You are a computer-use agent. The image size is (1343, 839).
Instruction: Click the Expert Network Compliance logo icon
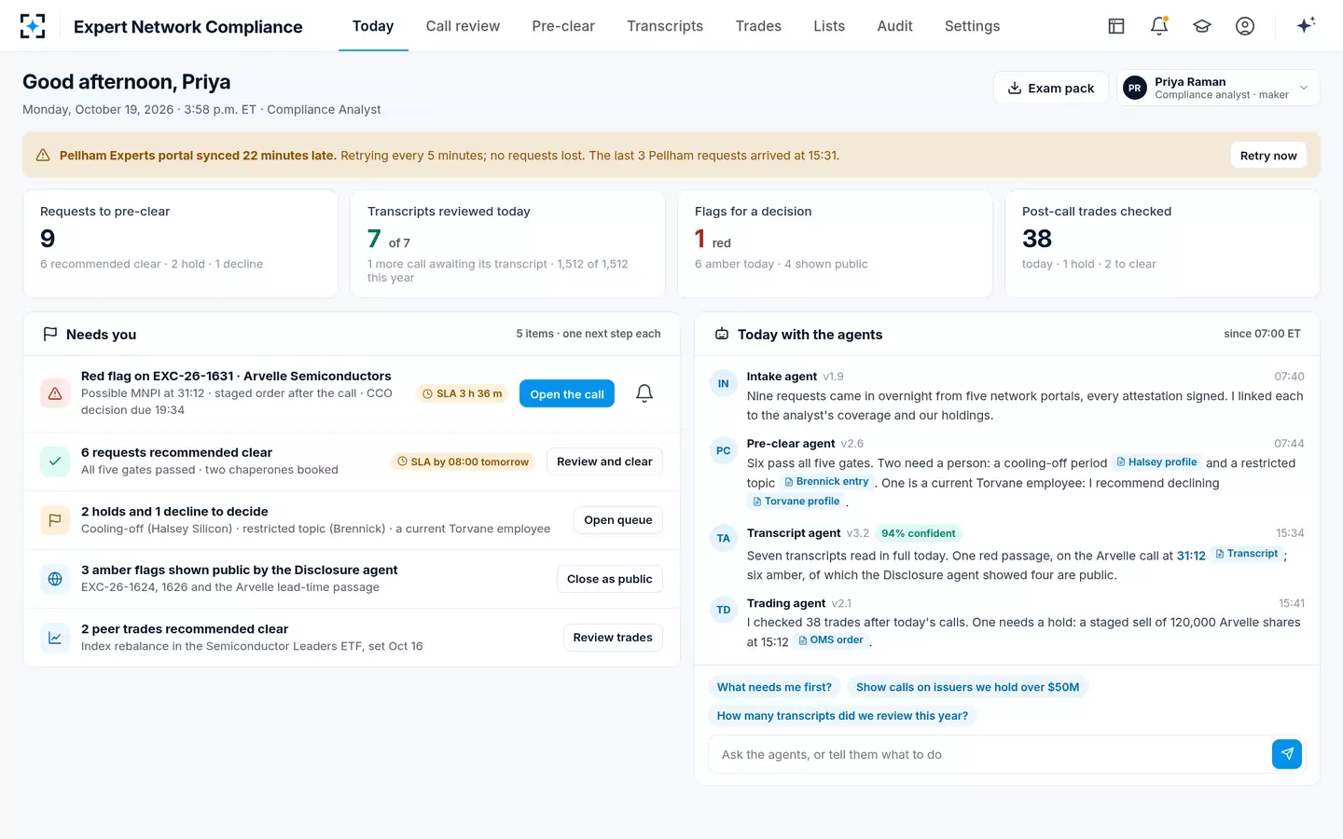tap(33, 26)
